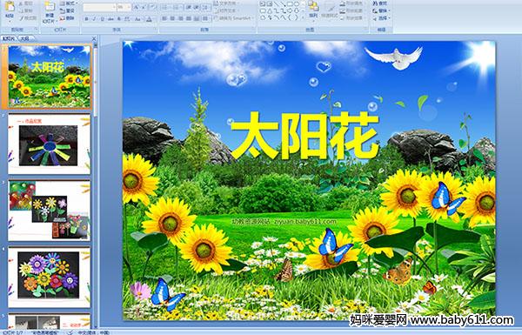
Task: Click the Grow Font icon
Action: click(x=136, y=7)
